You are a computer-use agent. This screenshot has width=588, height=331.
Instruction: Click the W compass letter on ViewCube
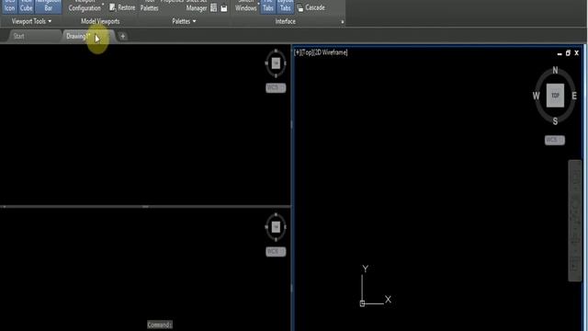536,96
